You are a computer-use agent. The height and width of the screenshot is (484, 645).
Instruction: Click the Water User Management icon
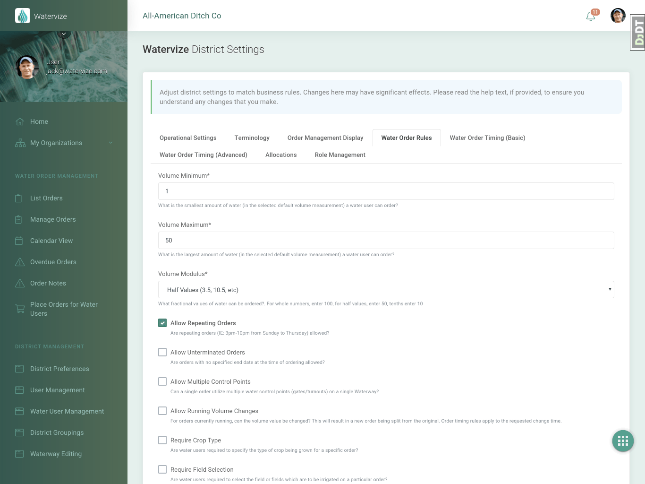pyautogui.click(x=19, y=411)
